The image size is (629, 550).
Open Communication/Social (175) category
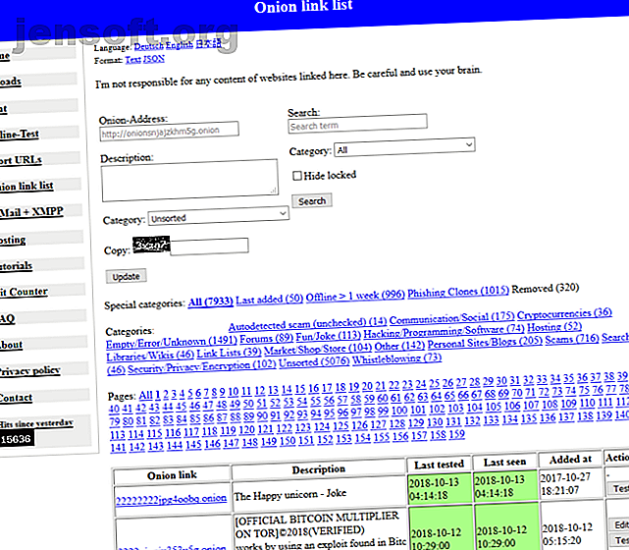(451, 317)
